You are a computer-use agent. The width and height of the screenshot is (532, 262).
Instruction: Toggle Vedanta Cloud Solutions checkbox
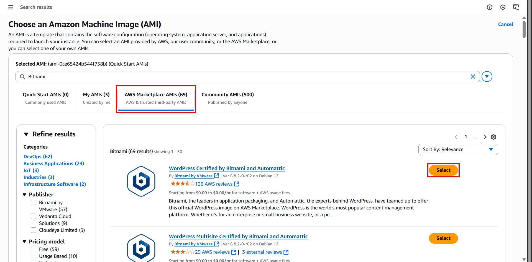[x=34, y=216]
